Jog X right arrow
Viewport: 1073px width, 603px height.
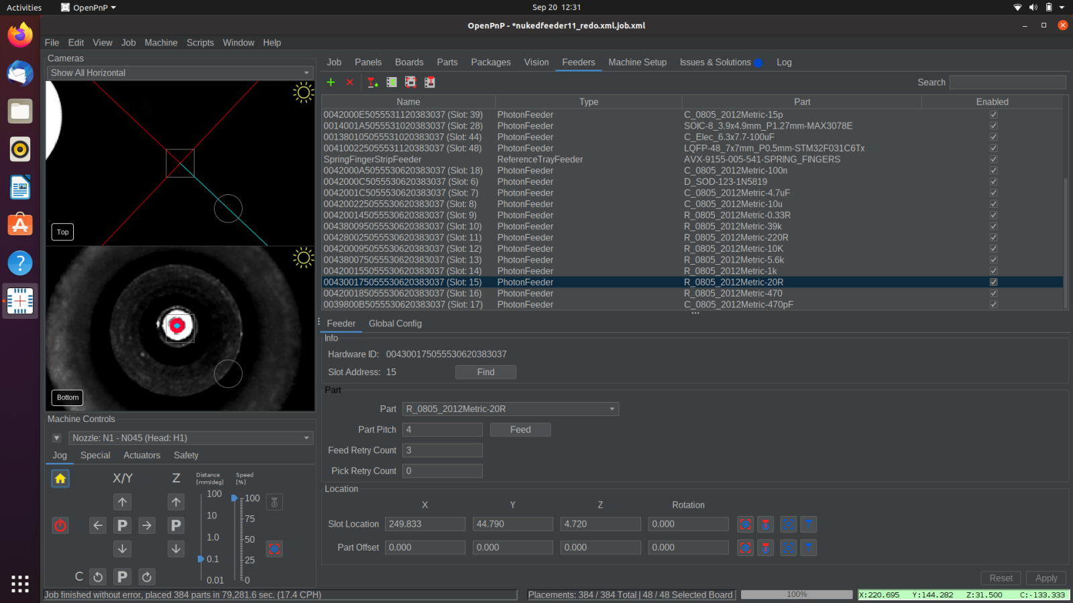tap(147, 525)
